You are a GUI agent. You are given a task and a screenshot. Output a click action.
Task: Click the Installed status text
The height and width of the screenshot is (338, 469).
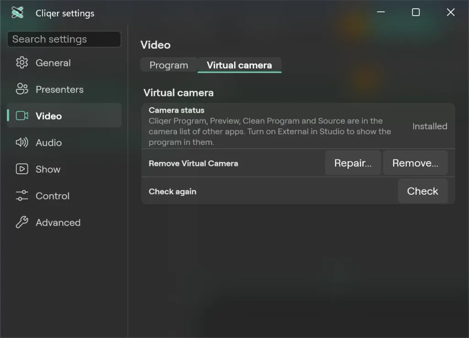[x=430, y=126]
